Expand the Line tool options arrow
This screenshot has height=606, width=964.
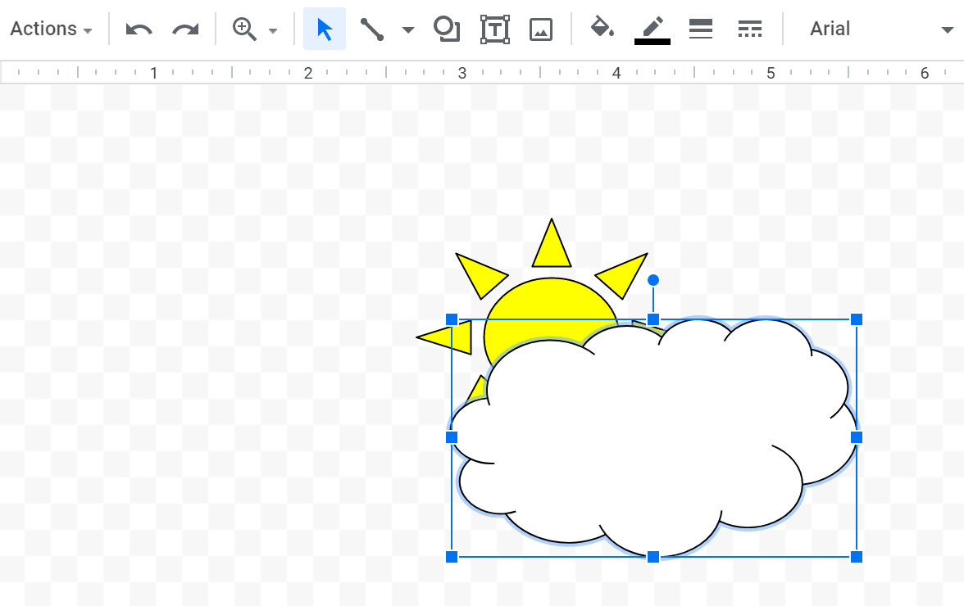point(408,28)
